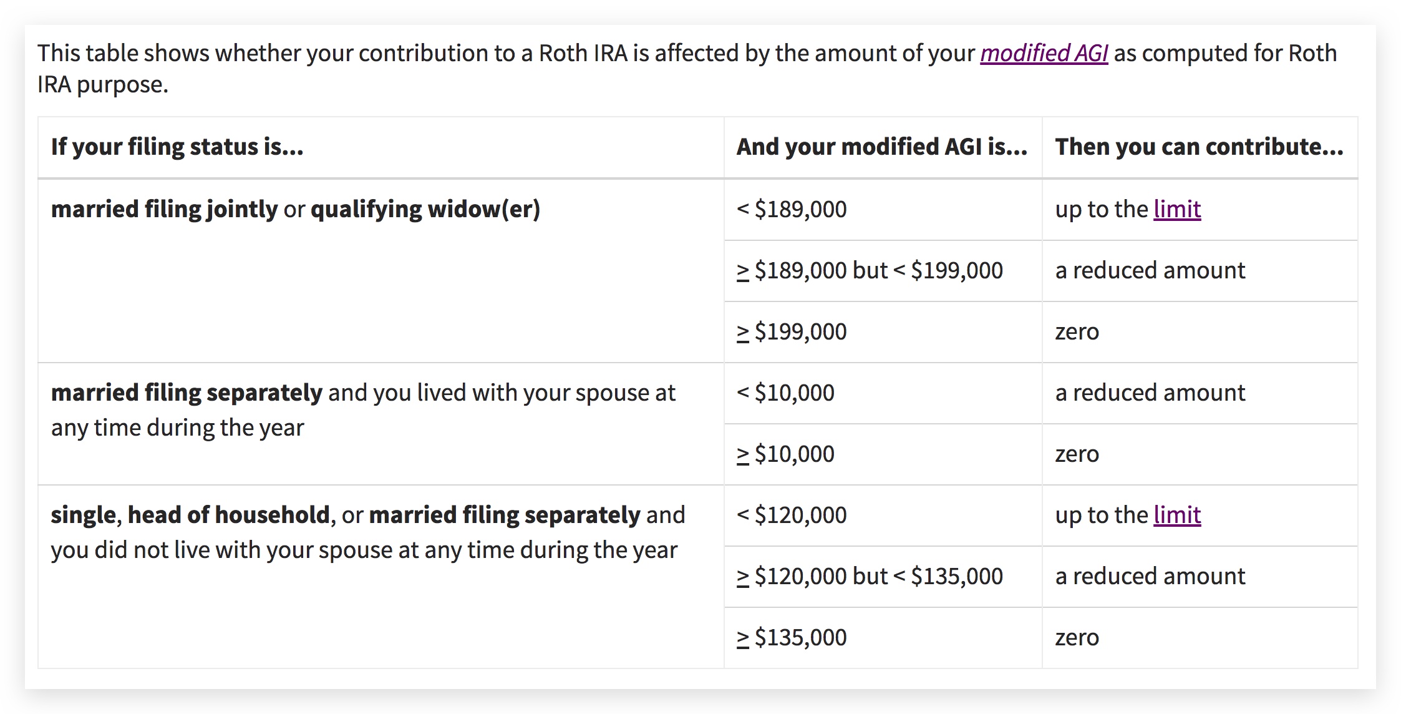
Task: Select the 'And your modified AGI is...' column header
Action: point(881,147)
